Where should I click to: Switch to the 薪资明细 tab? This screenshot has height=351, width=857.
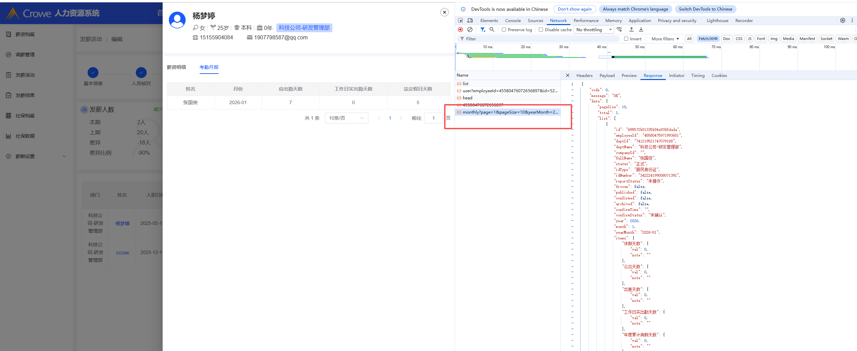click(176, 67)
